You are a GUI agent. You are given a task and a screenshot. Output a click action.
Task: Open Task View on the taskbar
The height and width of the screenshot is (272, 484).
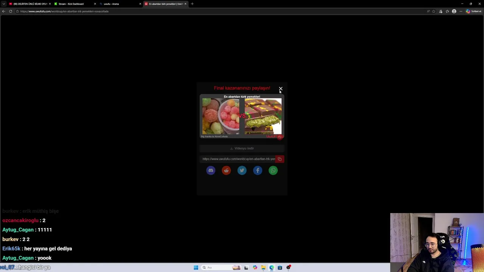point(246,267)
